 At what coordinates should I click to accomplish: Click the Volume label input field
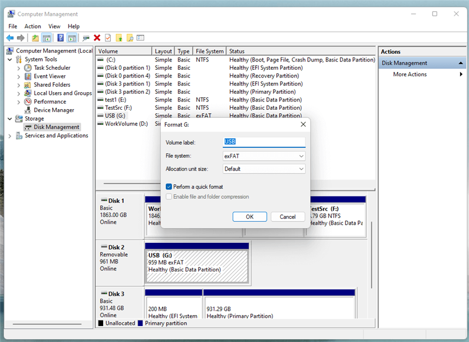coord(264,141)
